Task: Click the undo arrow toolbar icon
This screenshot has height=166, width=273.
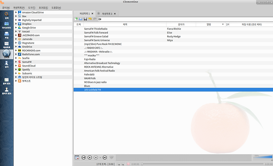Action: 90,19
